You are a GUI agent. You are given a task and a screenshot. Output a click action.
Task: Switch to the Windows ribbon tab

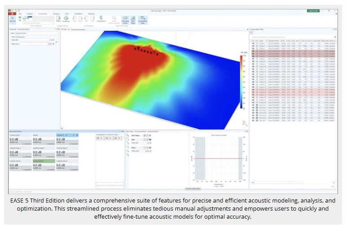pos(91,14)
